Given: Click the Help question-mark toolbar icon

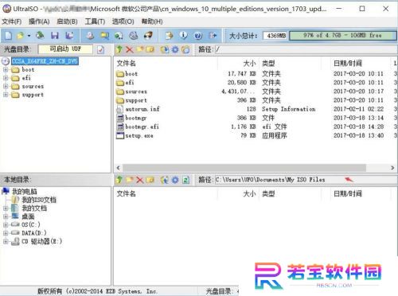Looking at the screenshot, I should point(198,35).
